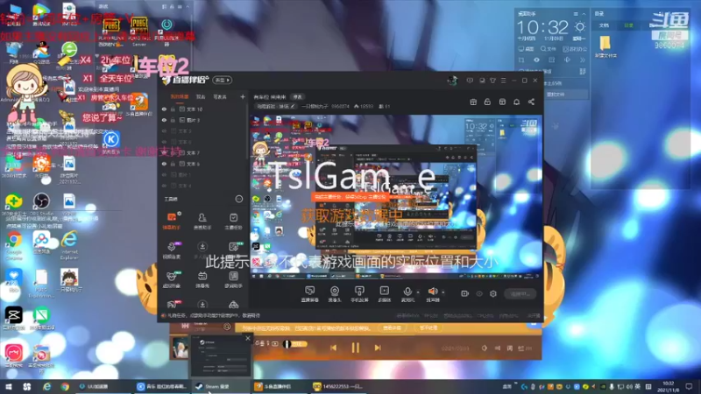
Task: Open the 视频连麦 tool icon
Action: point(172,250)
